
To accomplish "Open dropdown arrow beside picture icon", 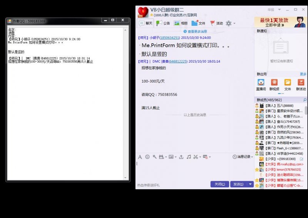I will [x=176, y=157].
